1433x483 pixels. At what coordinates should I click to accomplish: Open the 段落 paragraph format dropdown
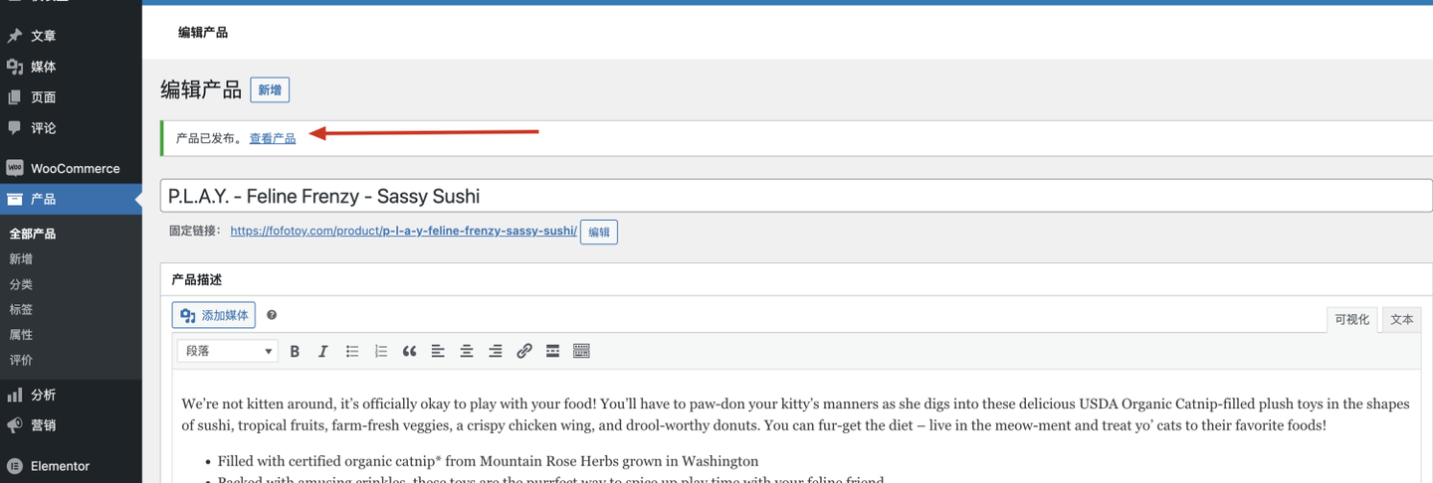click(x=228, y=351)
